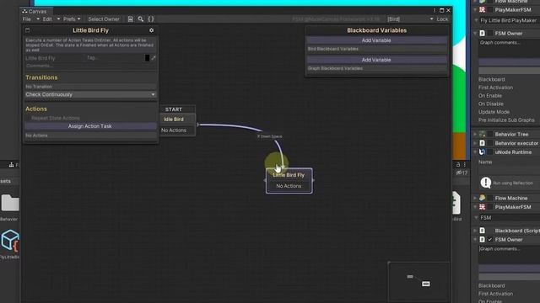Collapse the FSM foldout under PlayMakerFSM
540x303 pixels.
tap(476, 218)
